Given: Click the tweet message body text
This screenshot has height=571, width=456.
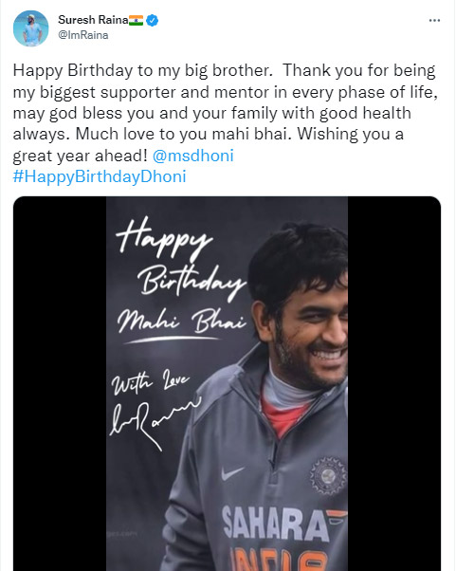Looking at the screenshot, I should tap(225, 113).
